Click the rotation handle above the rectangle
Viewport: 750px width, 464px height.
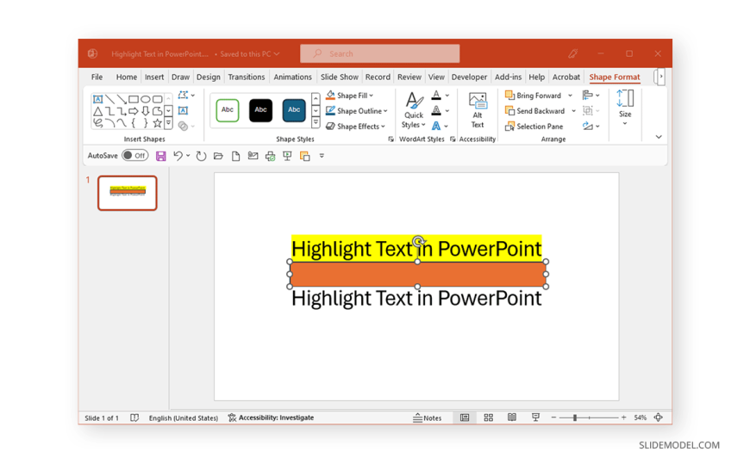coord(418,240)
